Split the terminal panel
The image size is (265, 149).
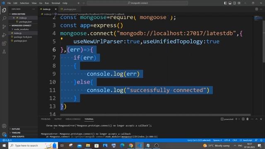[x=243, y=119]
